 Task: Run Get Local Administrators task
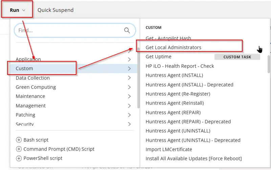coord(173,47)
